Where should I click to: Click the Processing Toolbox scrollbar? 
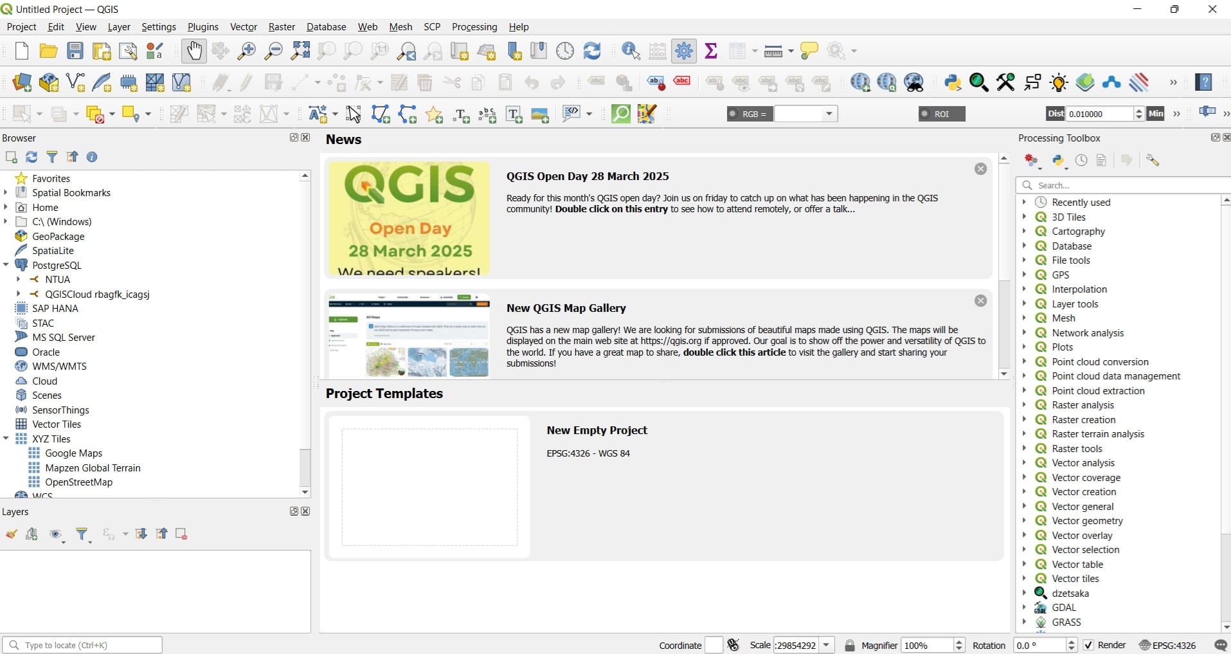[1226, 413]
